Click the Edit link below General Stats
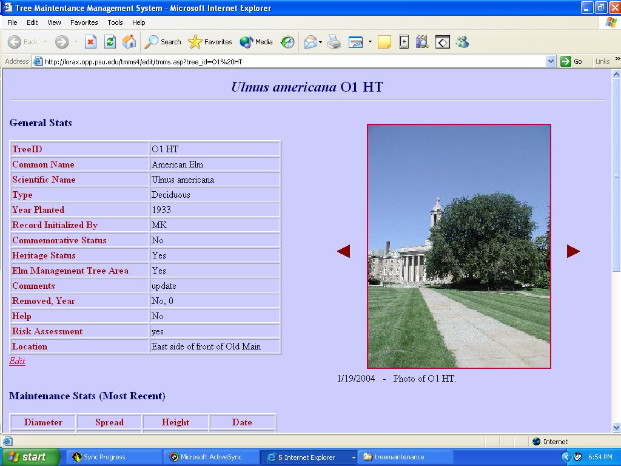This screenshot has height=466, width=621. pyautogui.click(x=17, y=361)
